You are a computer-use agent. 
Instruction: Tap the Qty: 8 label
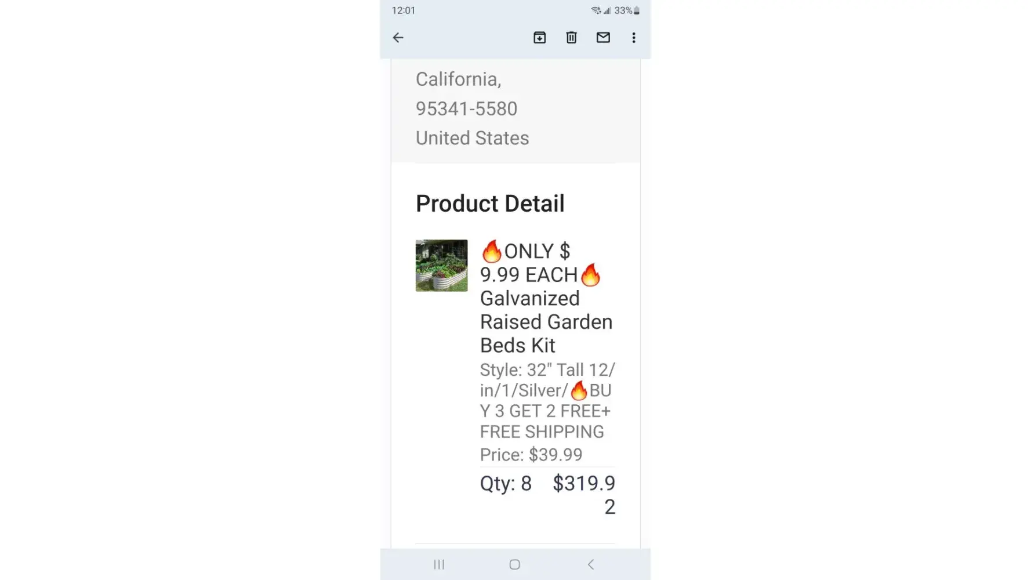(506, 484)
